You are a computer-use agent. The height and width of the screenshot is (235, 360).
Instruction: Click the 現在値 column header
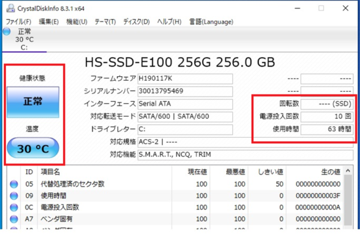[191, 171]
